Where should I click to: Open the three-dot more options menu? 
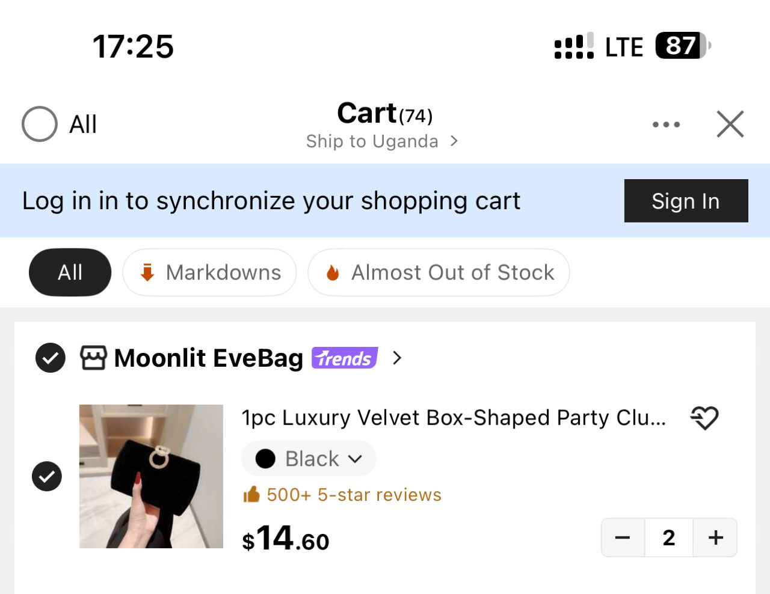pos(666,124)
